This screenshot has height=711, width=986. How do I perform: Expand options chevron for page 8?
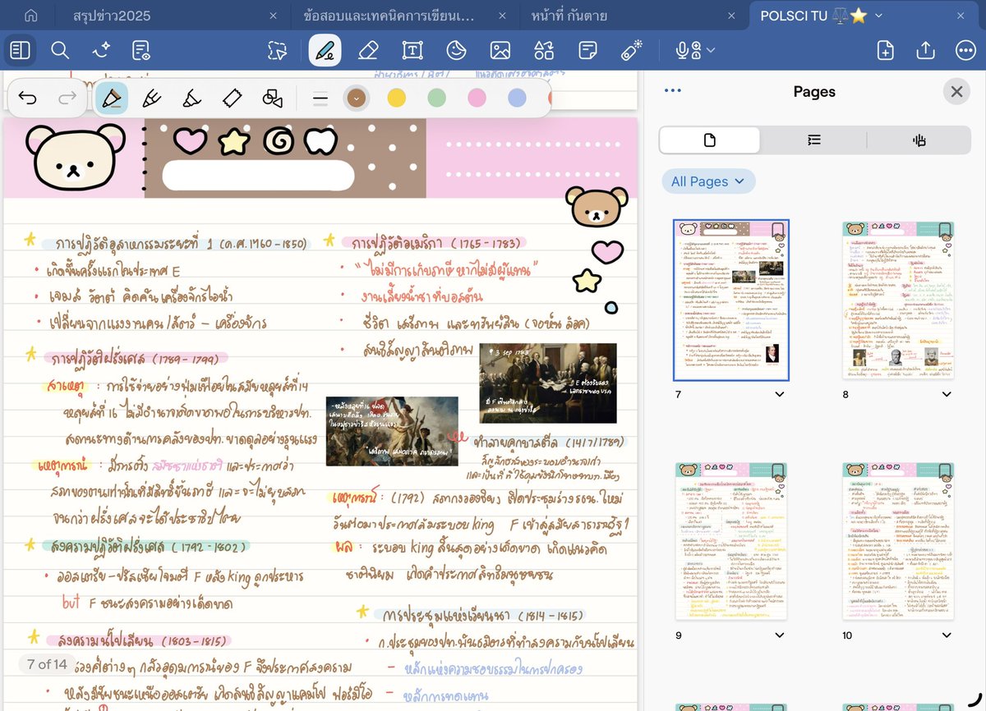(947, 395)
